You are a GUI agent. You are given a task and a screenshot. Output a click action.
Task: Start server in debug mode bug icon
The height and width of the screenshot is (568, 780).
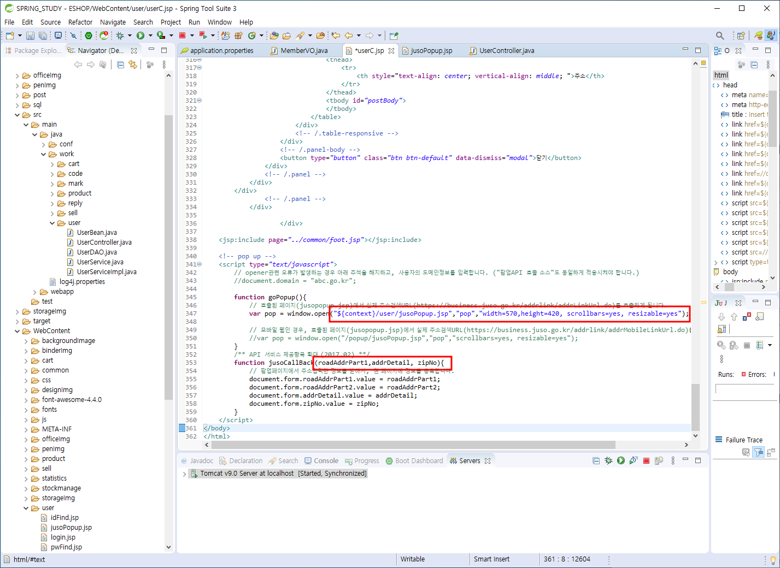608,460
